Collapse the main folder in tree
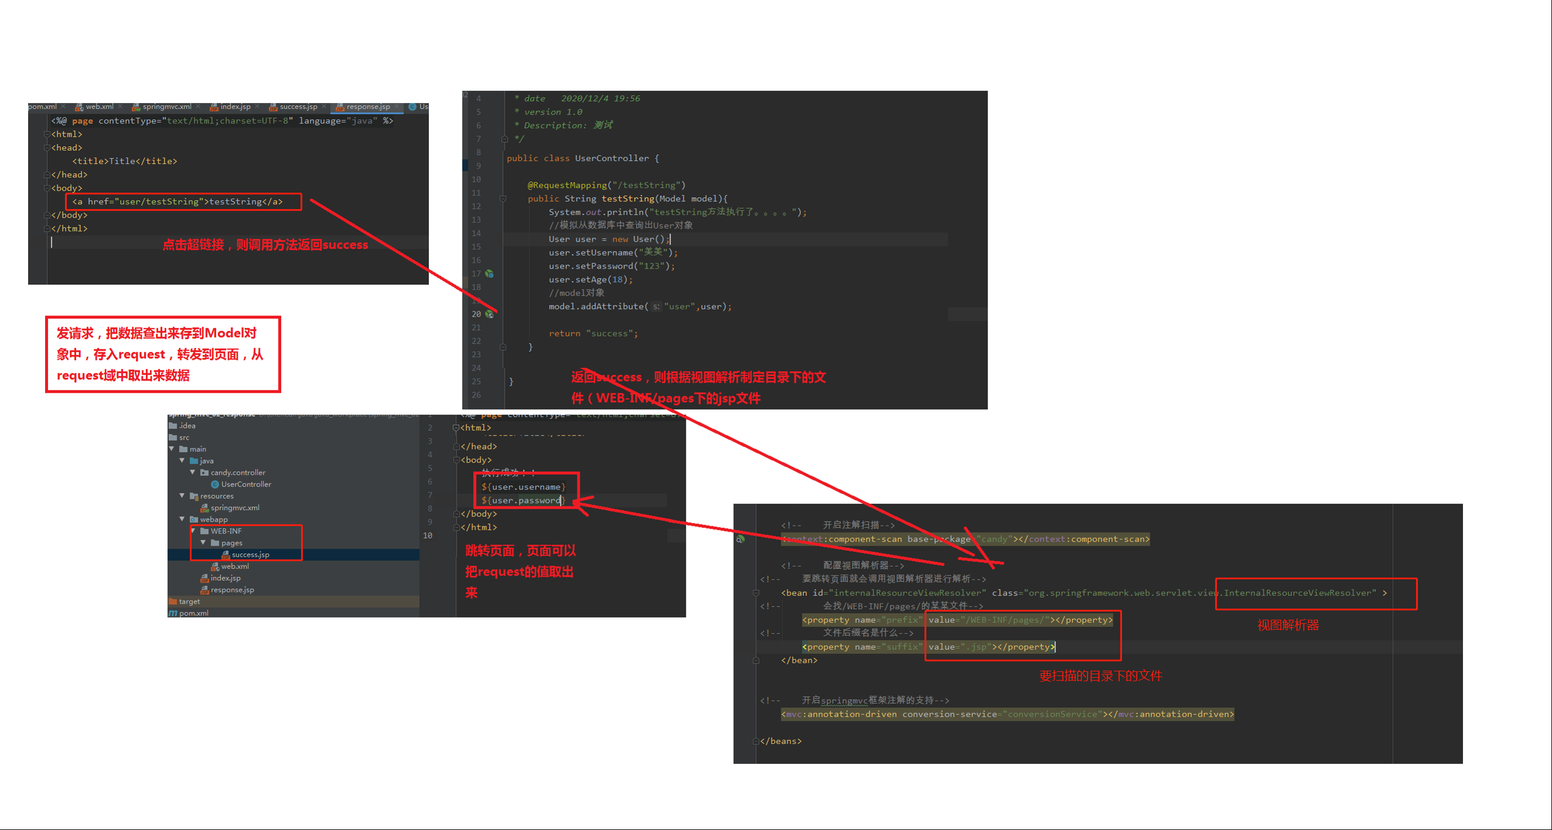The width and height of the screenshot is (1552, 830). [x=172, y=449]
